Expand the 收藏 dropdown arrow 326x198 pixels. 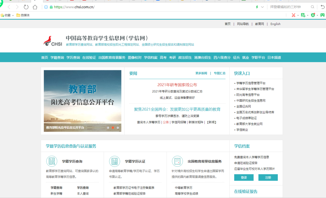[13, 15]
